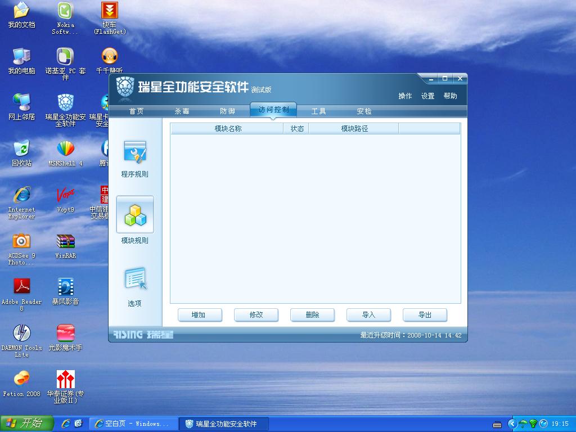Sort by 状态 column header
The width and height of the screenshot is (576, 432).
tap(297, 129)
